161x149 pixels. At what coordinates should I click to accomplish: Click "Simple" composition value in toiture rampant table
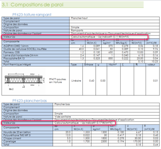75,27
